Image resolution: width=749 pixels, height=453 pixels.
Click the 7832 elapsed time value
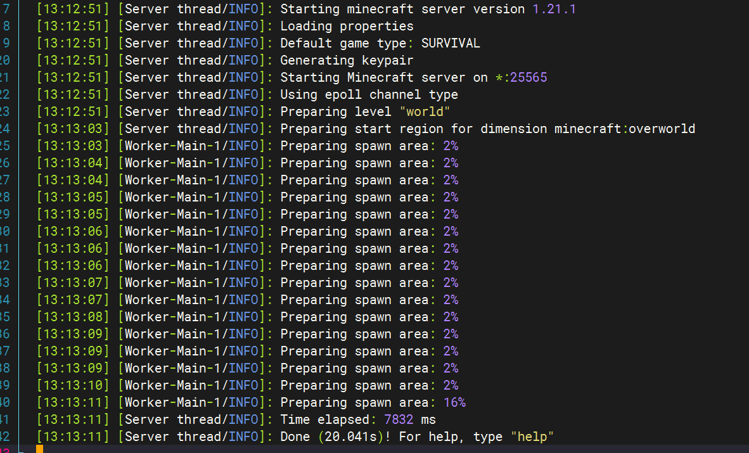(x=399, y=420)
